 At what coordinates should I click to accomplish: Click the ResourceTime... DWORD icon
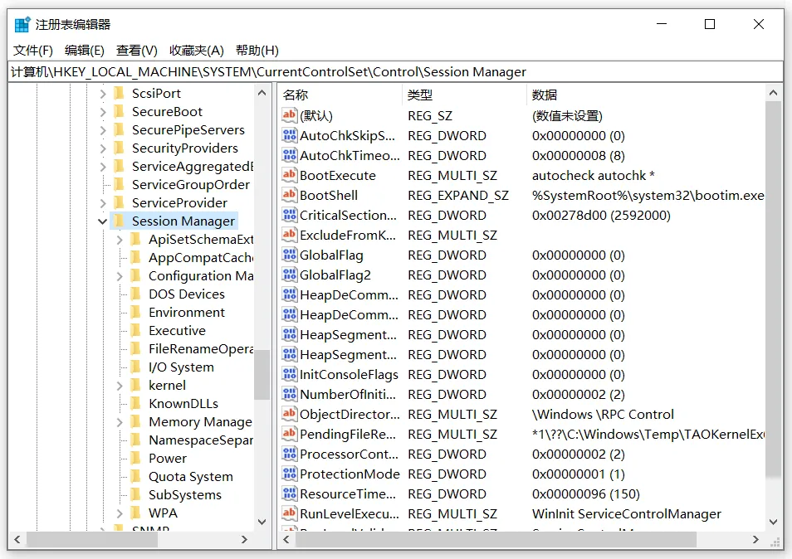[290, 494]
